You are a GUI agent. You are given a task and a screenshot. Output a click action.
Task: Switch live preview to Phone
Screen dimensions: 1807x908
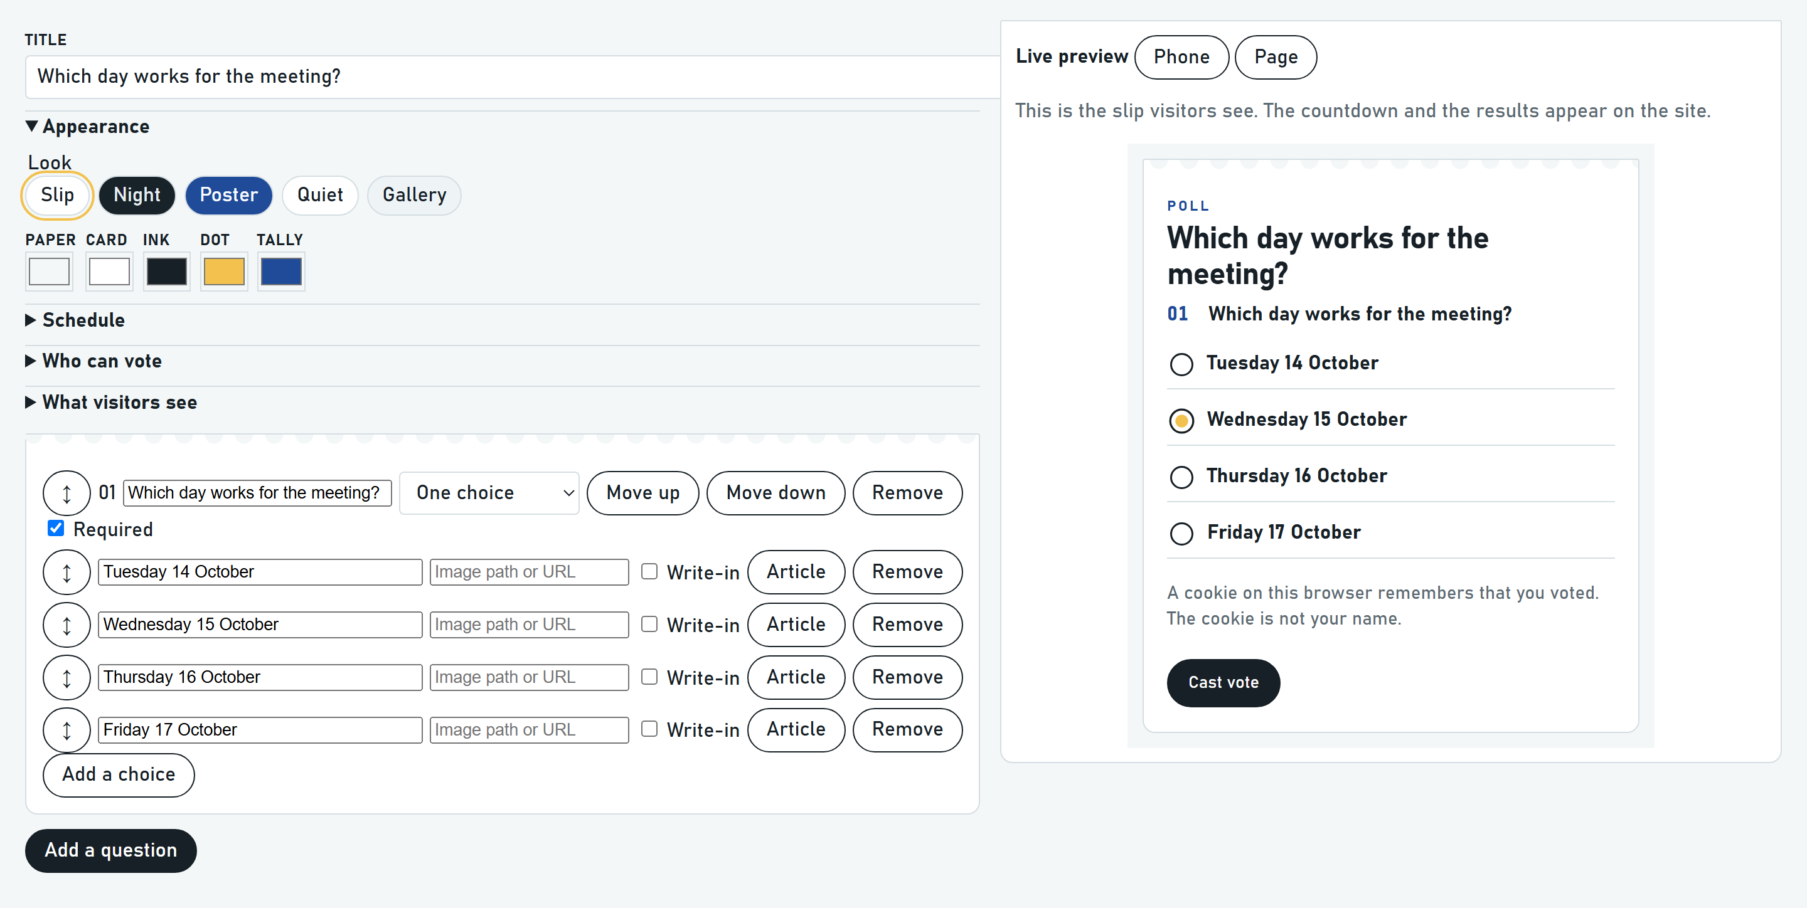pyautogui.click(x=1181, y=57)
